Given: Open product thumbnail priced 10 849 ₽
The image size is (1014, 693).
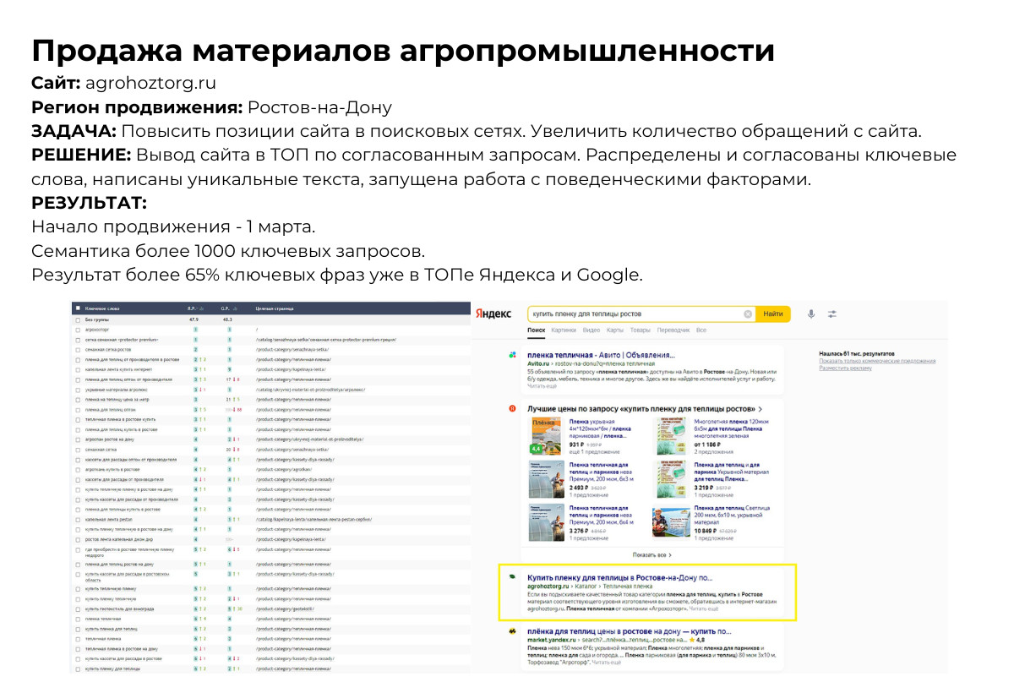Looking at the screenshot, I should [671, 523].
